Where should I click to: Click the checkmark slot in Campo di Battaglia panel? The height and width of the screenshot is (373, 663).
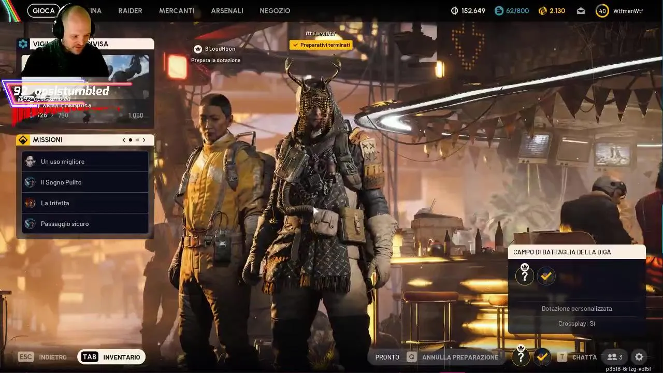pos(546,276)
